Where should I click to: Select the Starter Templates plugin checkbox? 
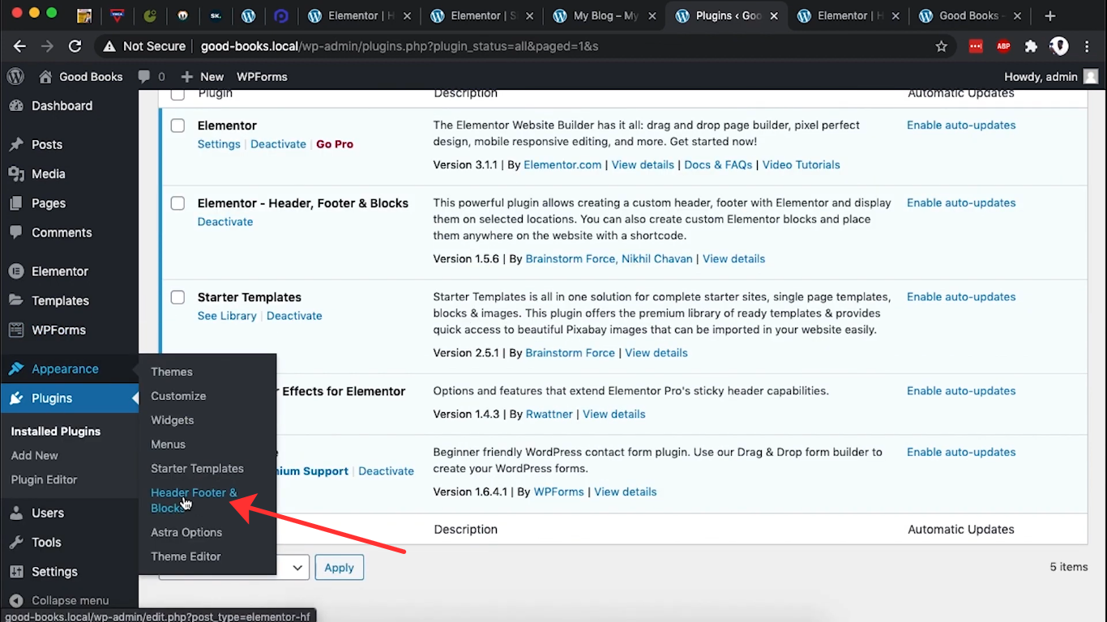[x=177, y=297]
